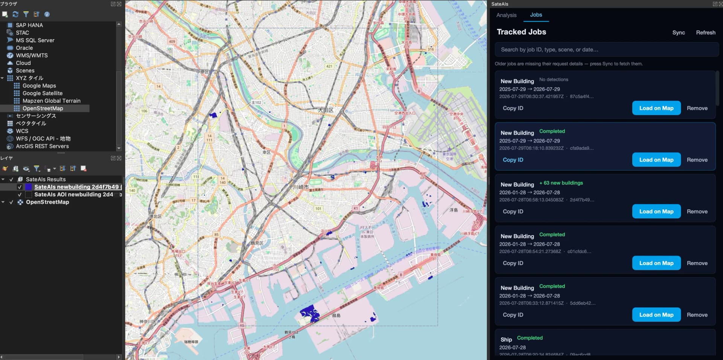Load the 63 new buildings job on map
Screen dimensions: 723x360
pyautogui.click(x=656, y=211)
